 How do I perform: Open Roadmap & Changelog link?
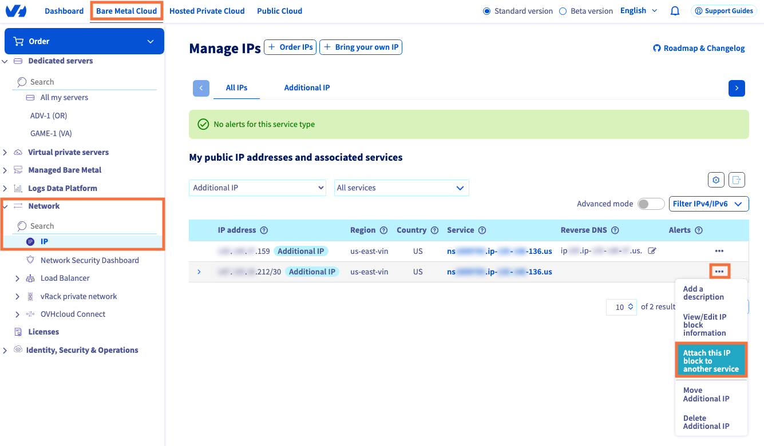pyautogui.click(x=699, y=49)
